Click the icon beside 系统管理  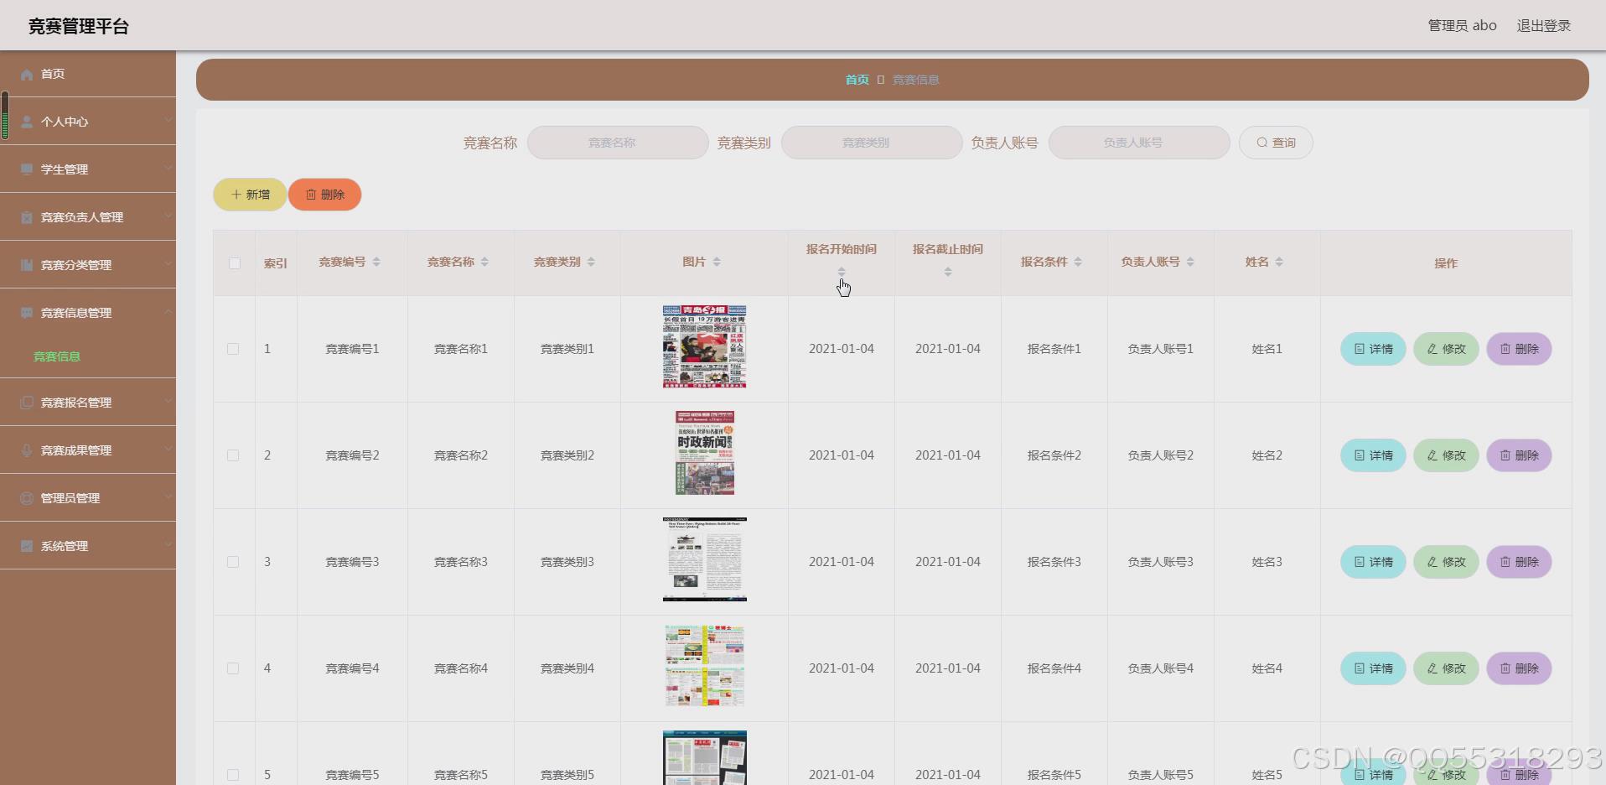(x=27, y=547)
